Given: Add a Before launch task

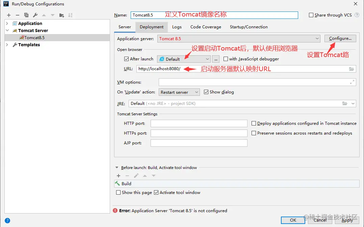Looking at the screenshot, I should [119, 175].
